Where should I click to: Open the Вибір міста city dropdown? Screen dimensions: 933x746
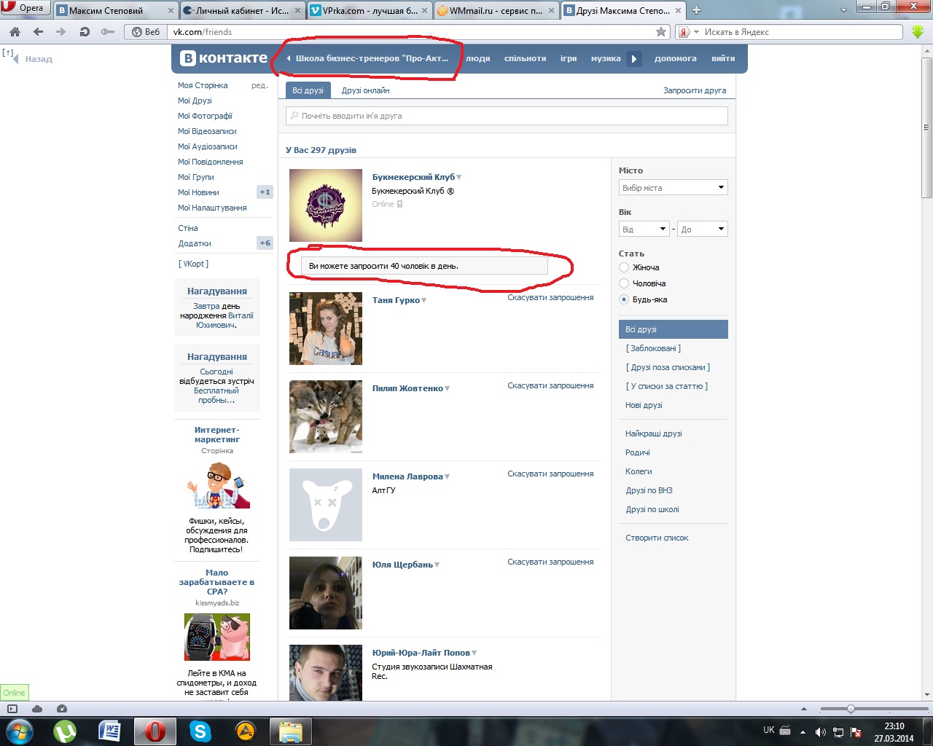pos(674,188)
